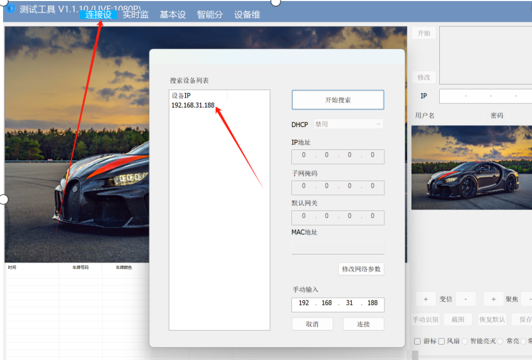This screenshot has height=360, width=532.
Task: Click the 修改网络参数 button
Action: coord(361,269)
